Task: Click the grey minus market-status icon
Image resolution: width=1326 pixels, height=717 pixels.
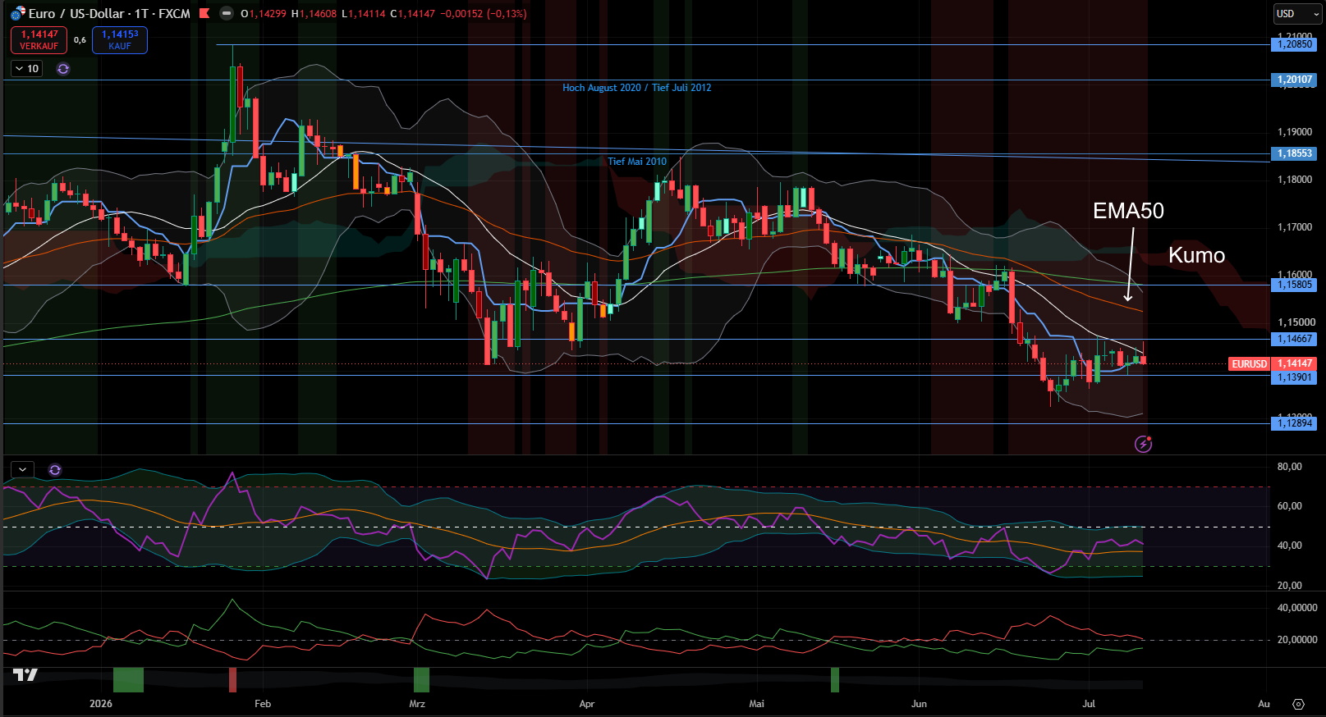Action: point(227,13)
